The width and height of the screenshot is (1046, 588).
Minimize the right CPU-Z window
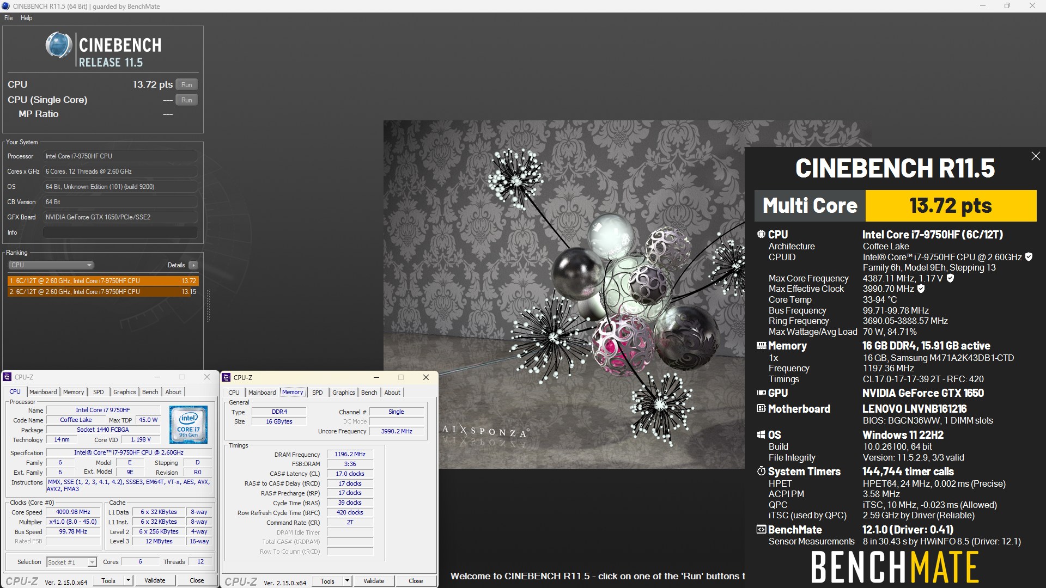(x=376, y=377)
